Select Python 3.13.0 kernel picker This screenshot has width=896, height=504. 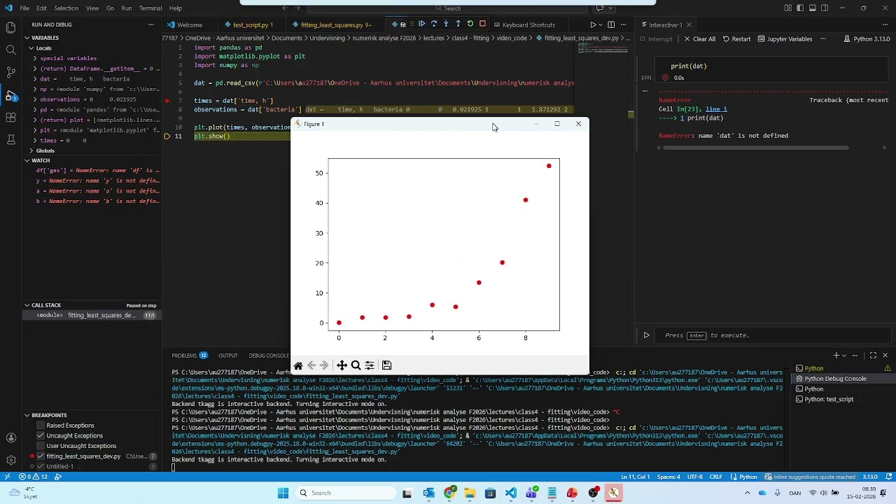tap(867, 39)
